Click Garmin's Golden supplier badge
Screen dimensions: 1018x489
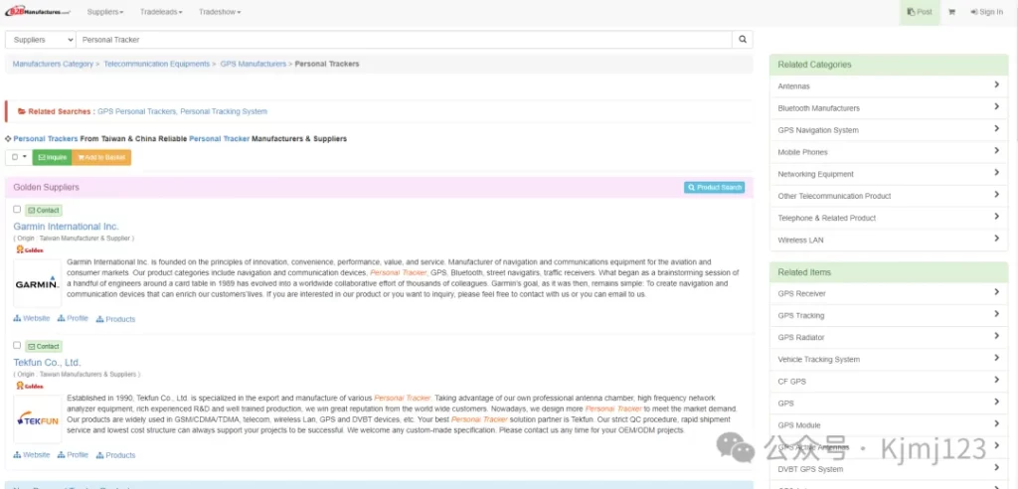(30, 249)
